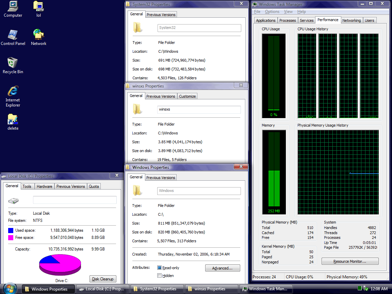This screenshot has width=392, height=294.
Task: Open the Options menu in Task Manager
Action: pyautogui.click(x=272, y=12)
